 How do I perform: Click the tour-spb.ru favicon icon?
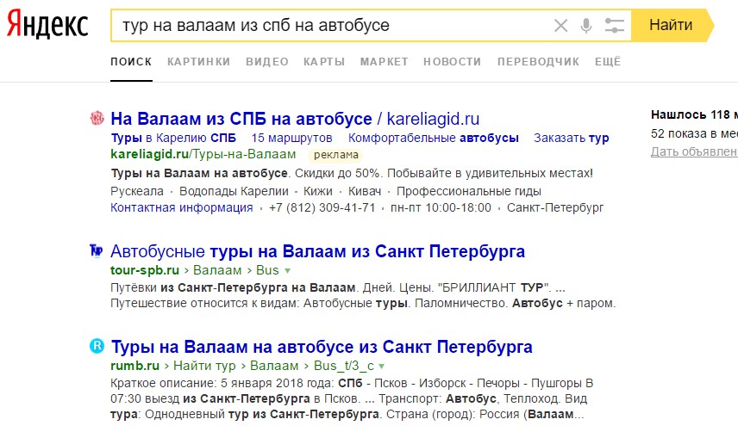pos(97,251)
